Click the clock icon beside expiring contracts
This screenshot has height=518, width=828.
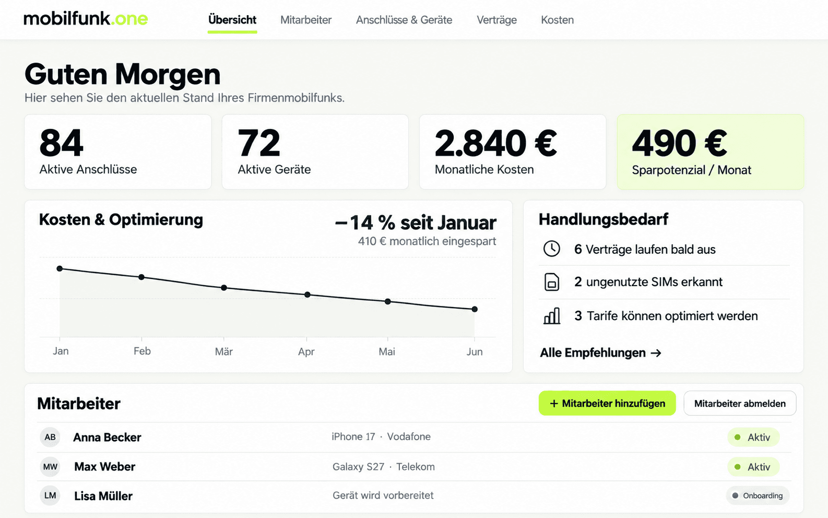[552, 249]
